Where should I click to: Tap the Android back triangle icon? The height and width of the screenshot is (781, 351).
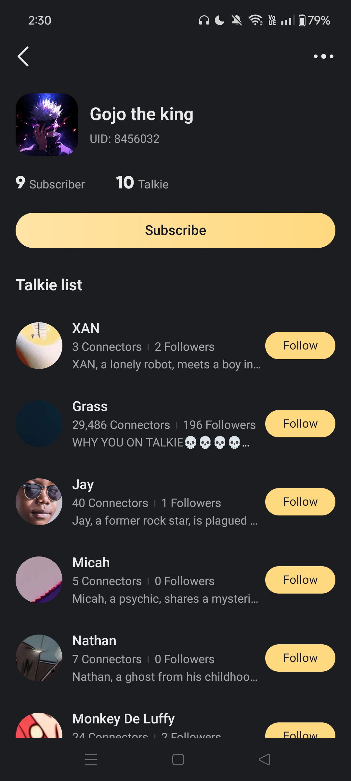265,760
